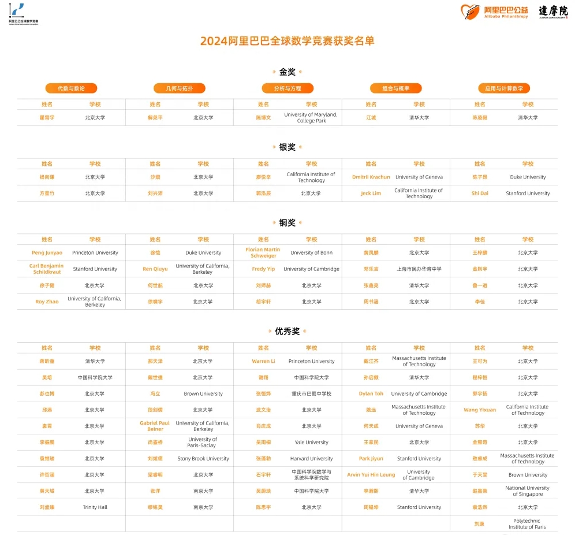Open the 组合与概率 category
575x535 pixels.
(395, 88)
